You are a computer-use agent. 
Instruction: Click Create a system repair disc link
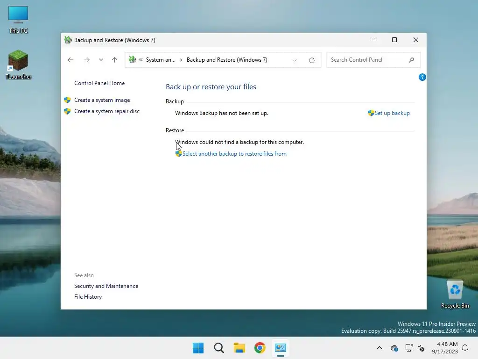(x=107, y=111)
